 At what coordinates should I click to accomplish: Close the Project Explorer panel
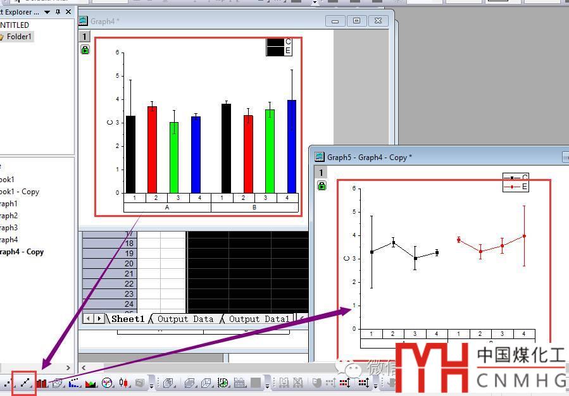coord(68,12)
